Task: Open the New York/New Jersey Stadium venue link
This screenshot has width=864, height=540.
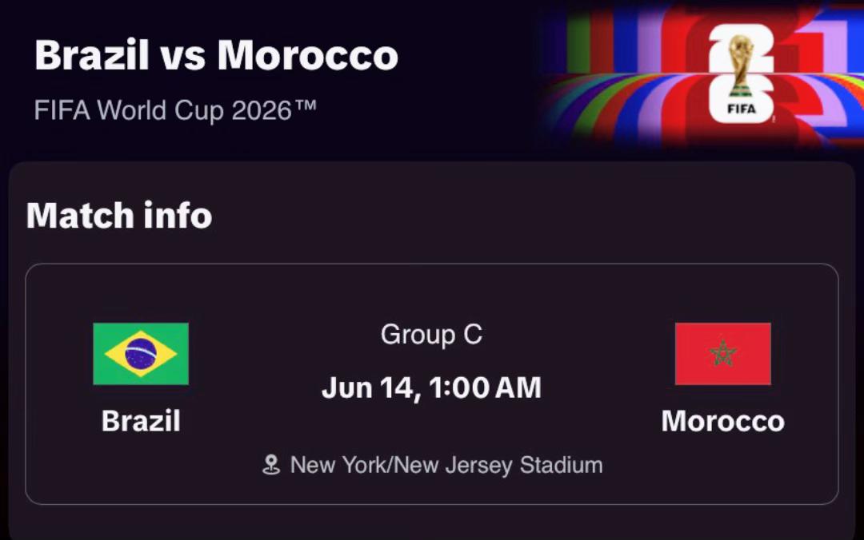Action: [446, 465]
